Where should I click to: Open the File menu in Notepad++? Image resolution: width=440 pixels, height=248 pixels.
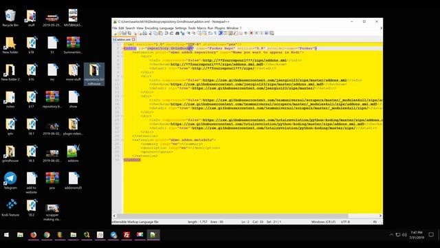coord(115,28)
